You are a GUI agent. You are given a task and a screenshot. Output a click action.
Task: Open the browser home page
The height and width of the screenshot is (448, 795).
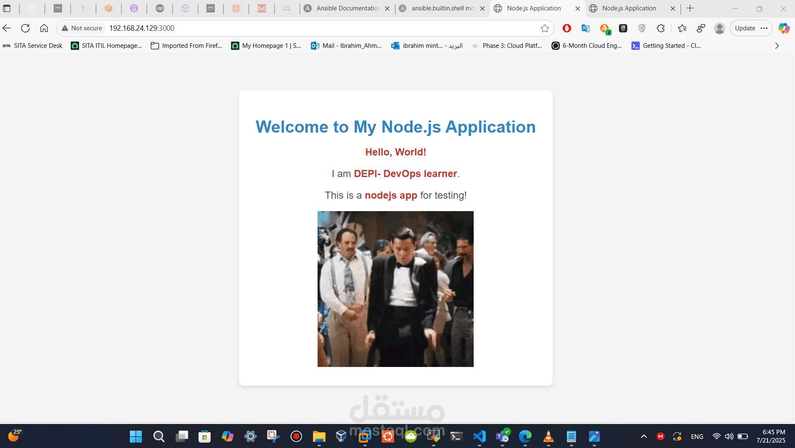pyautogui.click(x=44, y=28)
